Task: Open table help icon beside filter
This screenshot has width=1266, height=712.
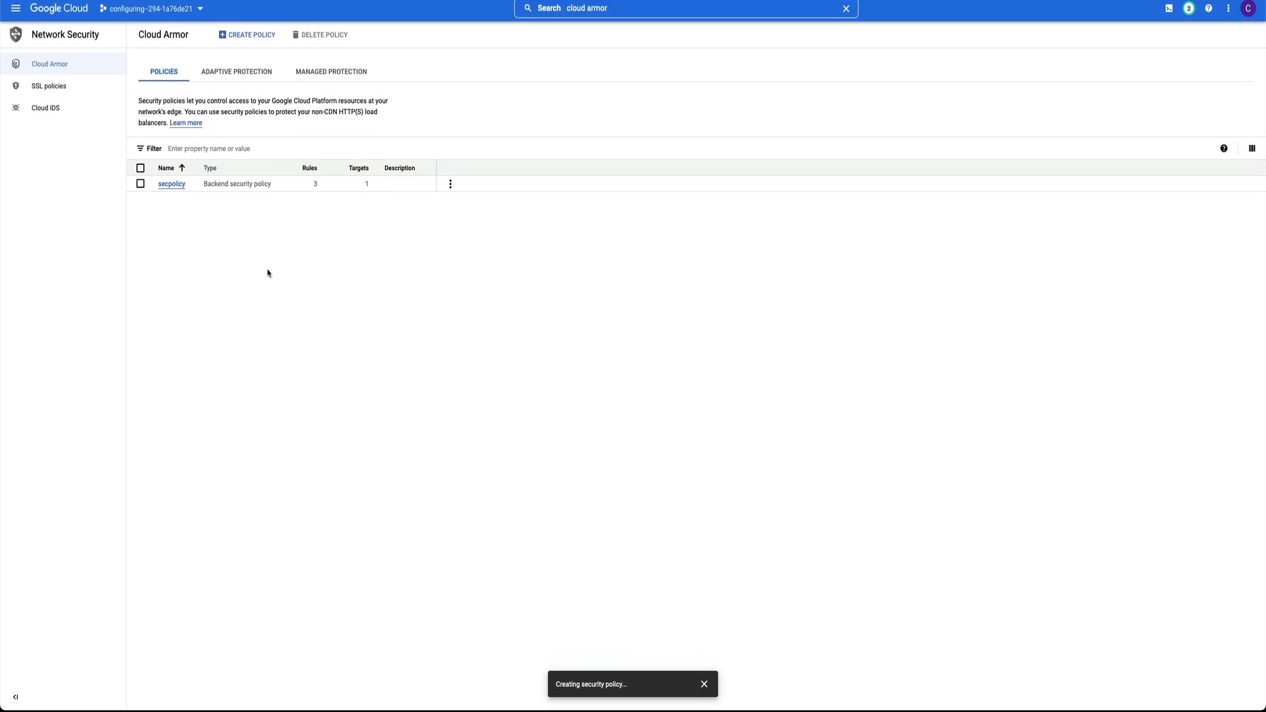Action: pos(1223,148)
